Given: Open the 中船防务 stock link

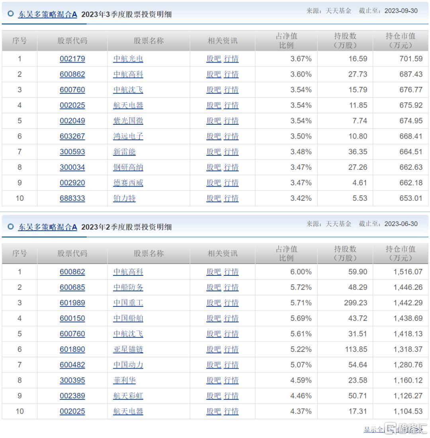Looking at the screenshot, I should point(128,287).
